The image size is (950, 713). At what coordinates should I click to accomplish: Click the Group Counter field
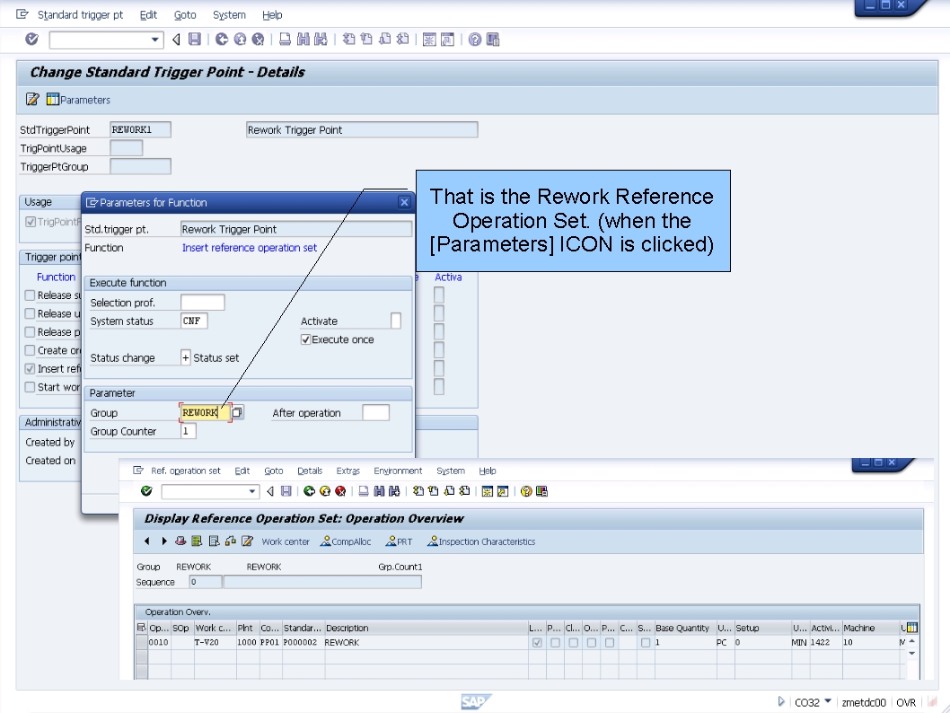[189, 431]
